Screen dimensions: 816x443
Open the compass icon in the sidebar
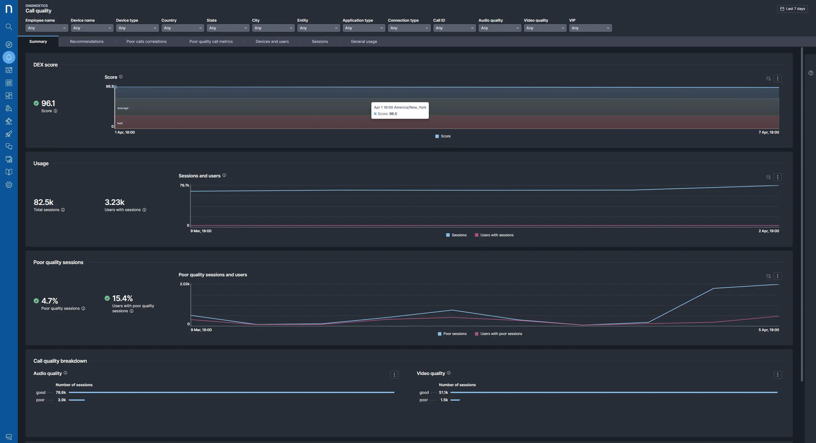[x=9, y=45]
